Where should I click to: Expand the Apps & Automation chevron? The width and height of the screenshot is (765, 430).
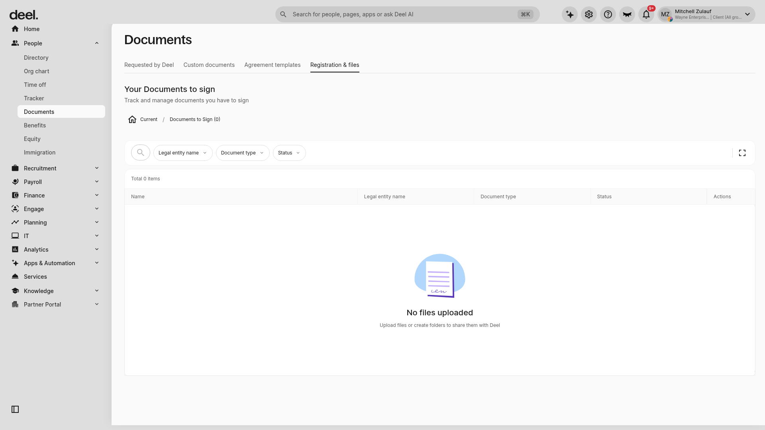click(x=97, y=263)
